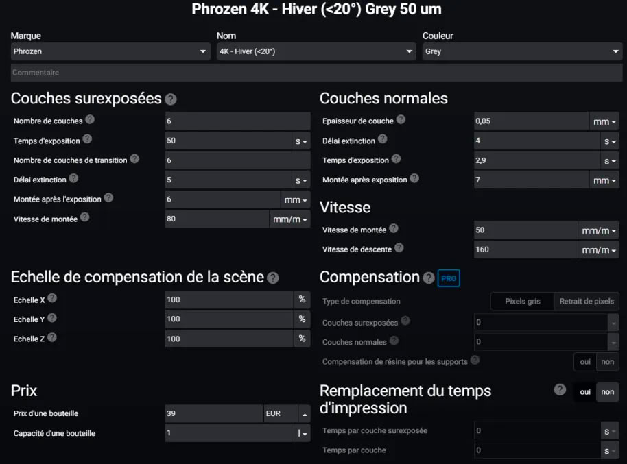The image size is (627, 464).
Task: Click help icon next to Couches surexposées heading
Action: click(171, 99)
